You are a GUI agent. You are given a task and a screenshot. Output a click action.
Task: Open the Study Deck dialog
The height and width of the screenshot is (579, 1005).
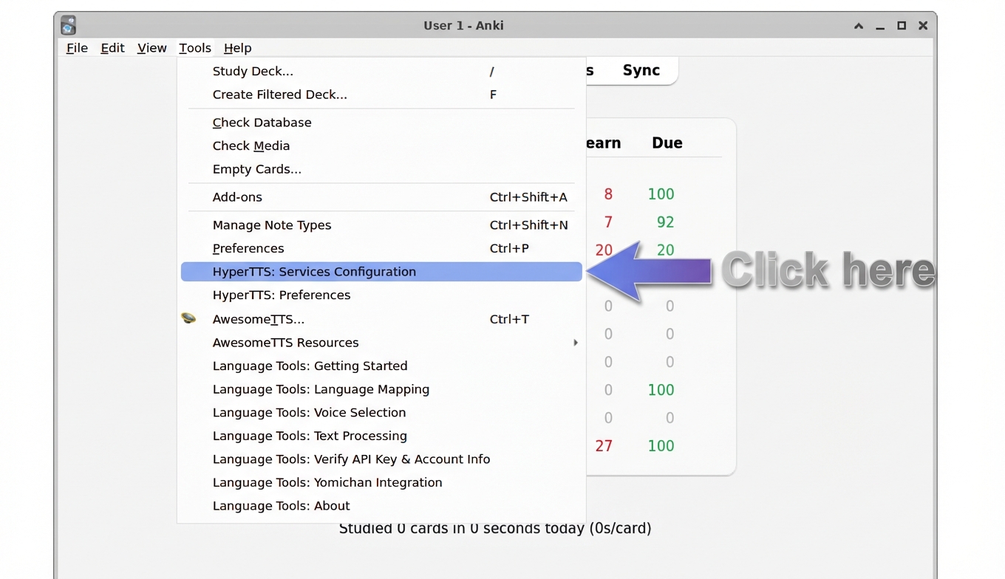click(253, 71)
